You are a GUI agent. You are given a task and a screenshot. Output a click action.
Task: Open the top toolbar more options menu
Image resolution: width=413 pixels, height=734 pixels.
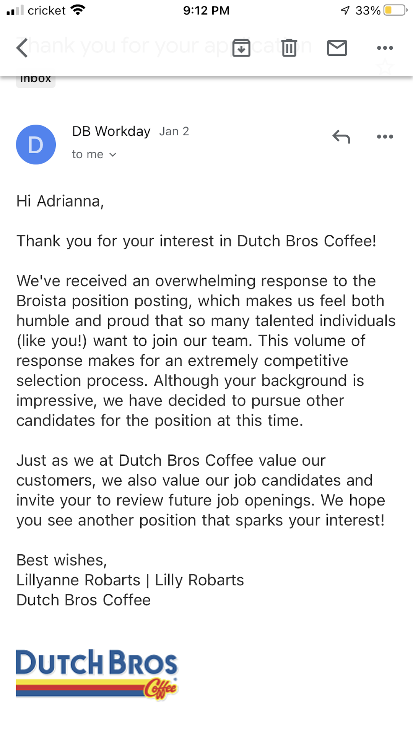point(385,48)
